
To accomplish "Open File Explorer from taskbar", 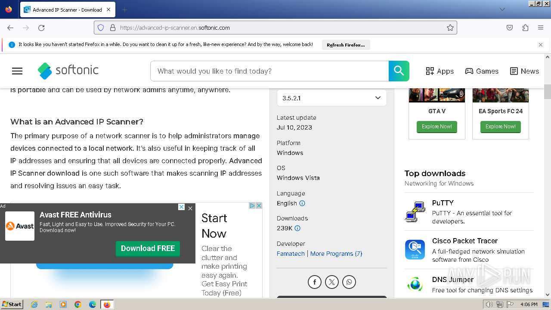I will click(x=49, y=304).
